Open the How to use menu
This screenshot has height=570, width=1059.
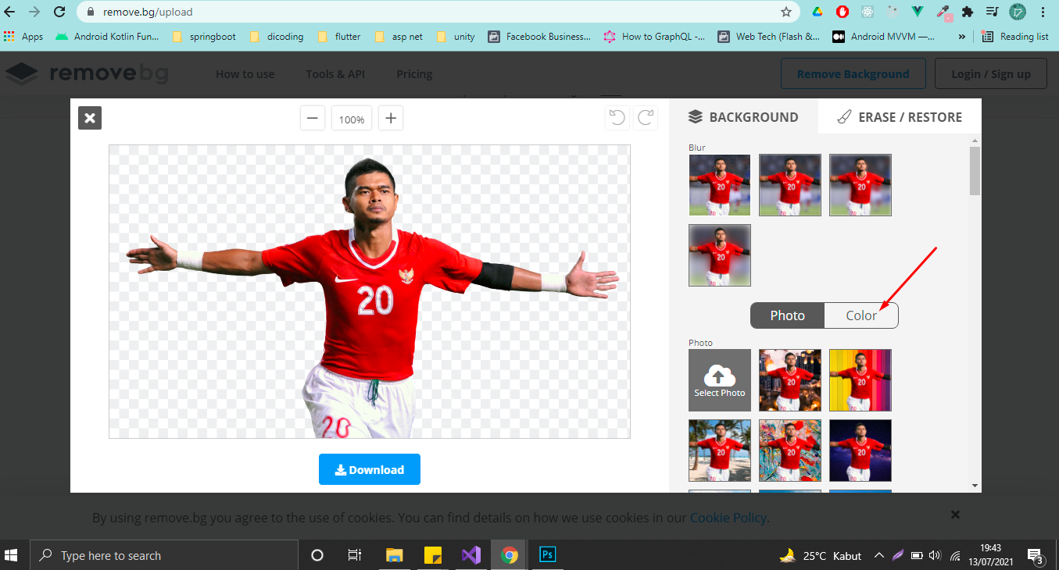(x=245, y=74)
